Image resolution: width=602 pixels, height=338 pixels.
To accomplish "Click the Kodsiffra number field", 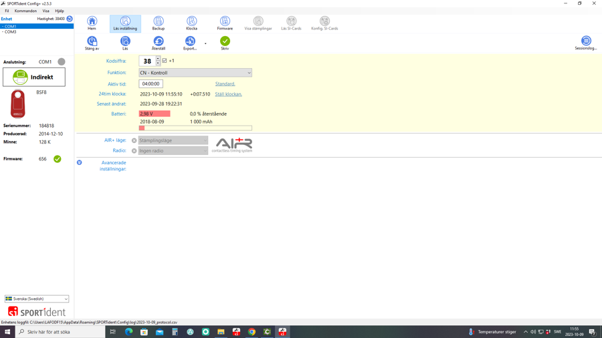I will 147,61.
